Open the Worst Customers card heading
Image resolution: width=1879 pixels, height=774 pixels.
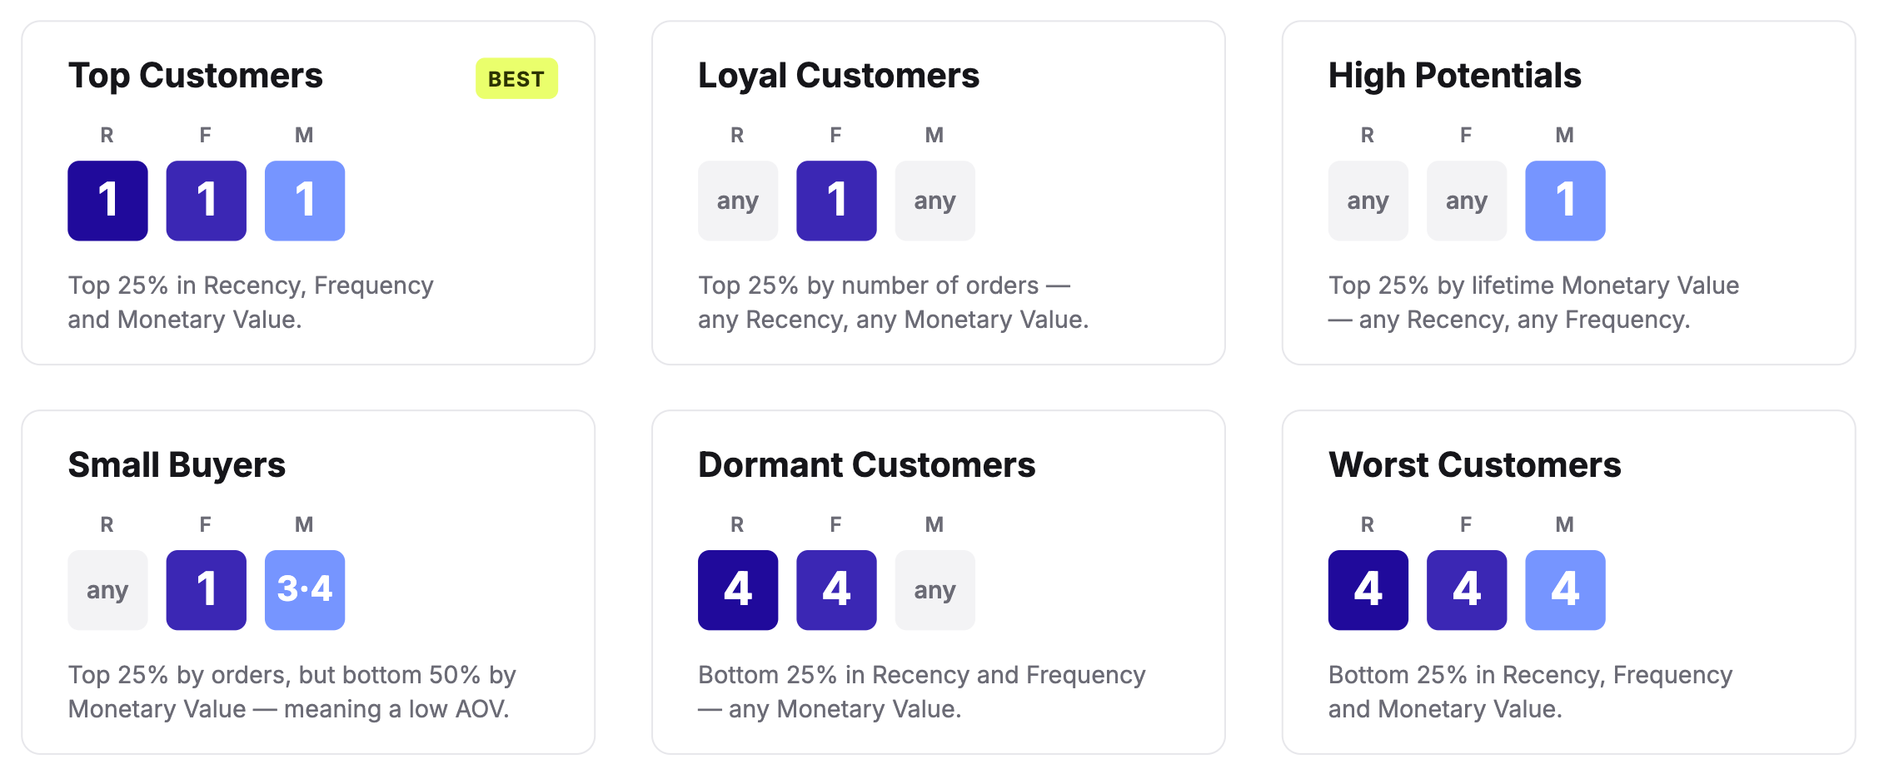pos(1474,465)
